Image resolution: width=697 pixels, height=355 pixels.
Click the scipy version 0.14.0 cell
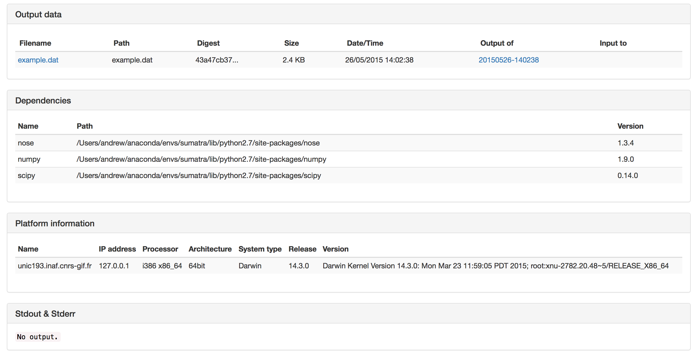627,175
